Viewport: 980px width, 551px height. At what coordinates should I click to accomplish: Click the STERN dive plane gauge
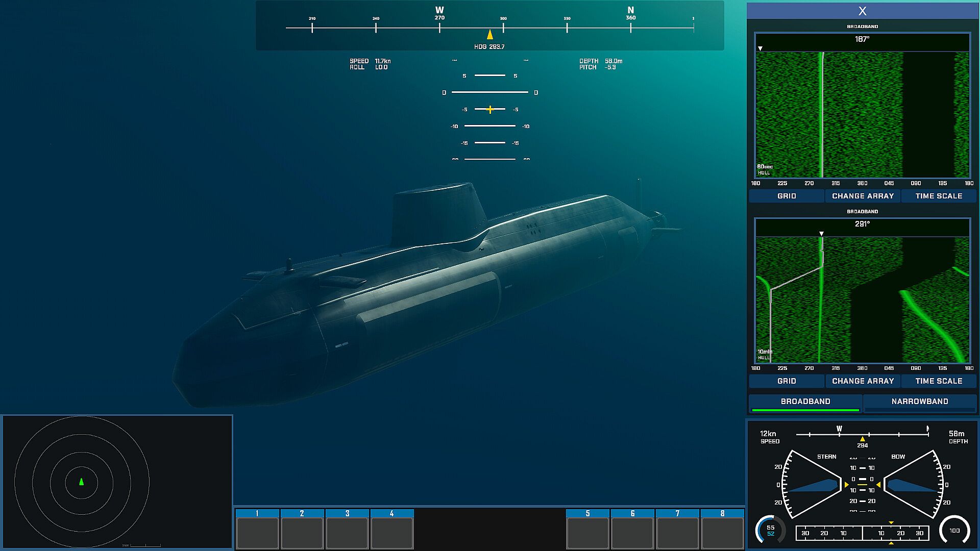(x=813, y=485)
